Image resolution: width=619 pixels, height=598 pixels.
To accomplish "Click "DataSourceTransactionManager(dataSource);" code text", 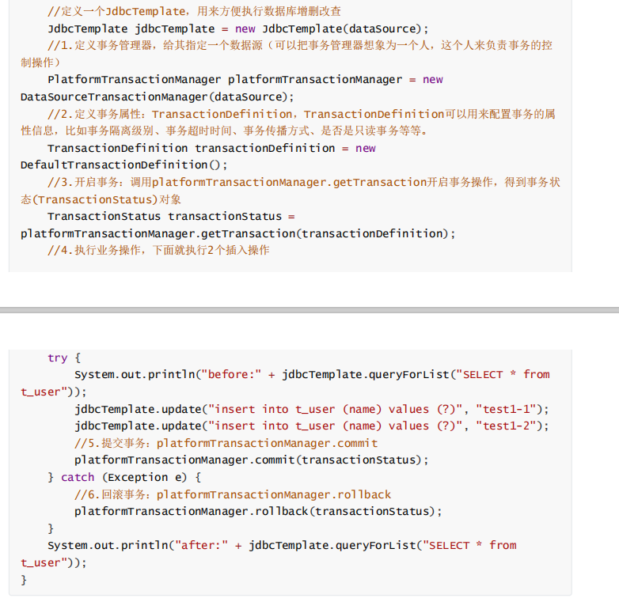I will pyautogui.click(x=157, y=97).
